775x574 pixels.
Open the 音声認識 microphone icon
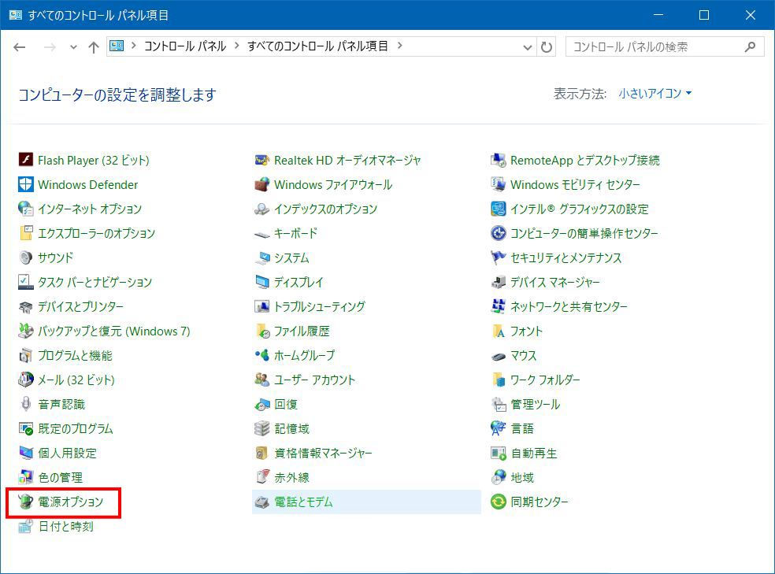pyautogui.click(x=26, y=404)
